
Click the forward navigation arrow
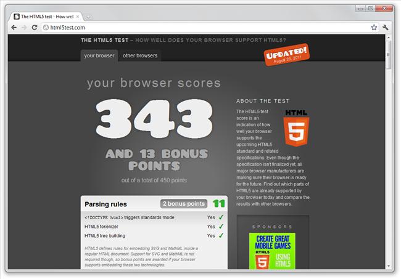24,27
